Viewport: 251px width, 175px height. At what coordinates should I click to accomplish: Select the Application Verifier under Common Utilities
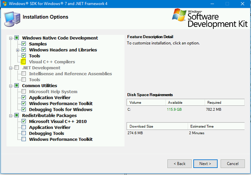pos(50,97)
